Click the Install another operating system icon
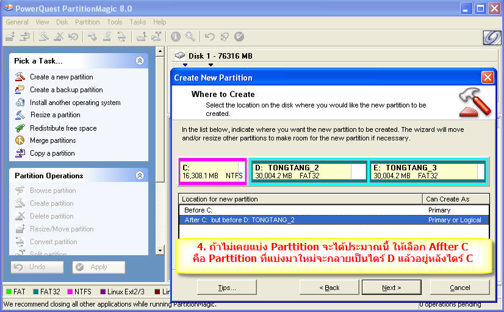 [20, 103]
